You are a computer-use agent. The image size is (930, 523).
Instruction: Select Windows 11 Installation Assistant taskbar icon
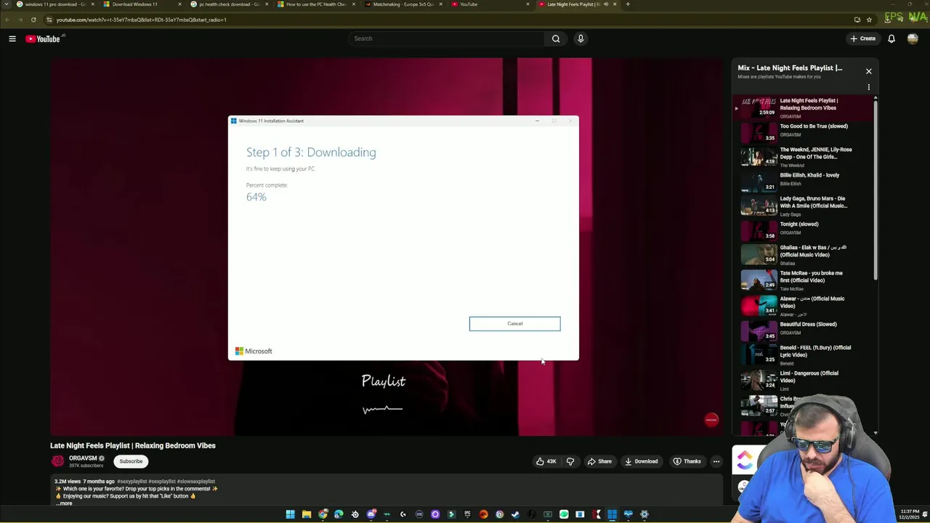[612, 514]
